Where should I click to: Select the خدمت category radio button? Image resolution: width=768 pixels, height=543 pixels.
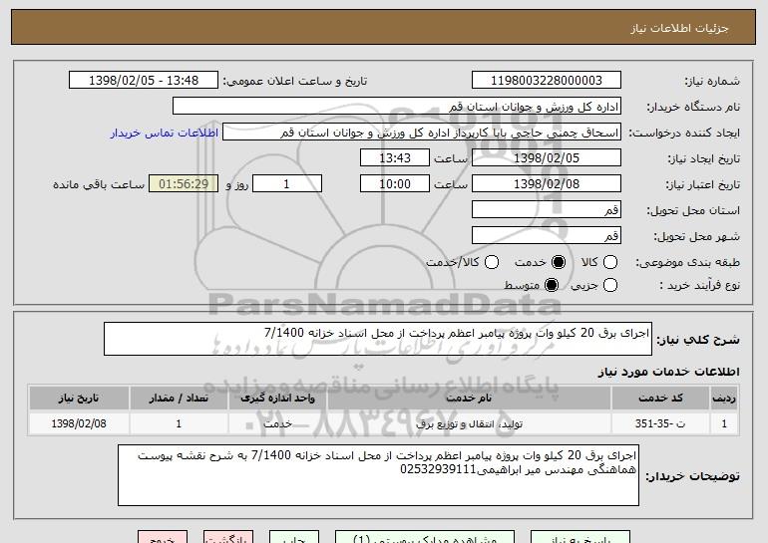pos(559,262)
